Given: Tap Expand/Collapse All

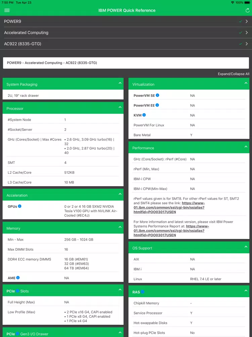Looking at the screenshot, I should click(234, 74).
